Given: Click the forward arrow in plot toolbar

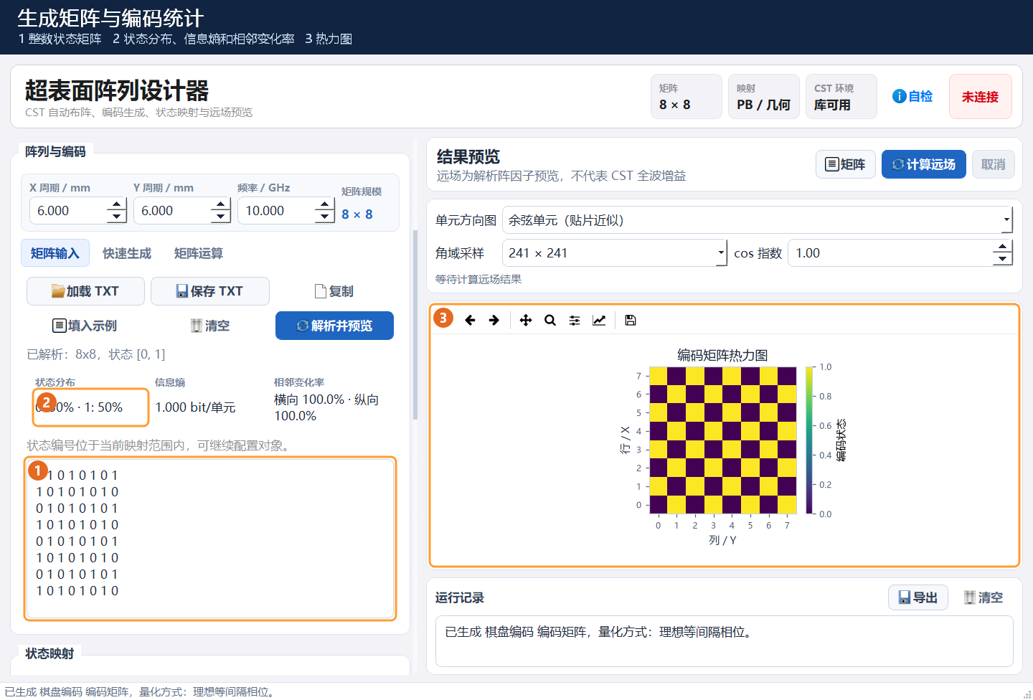Looking at the screenshot, I should pos(494,320).
